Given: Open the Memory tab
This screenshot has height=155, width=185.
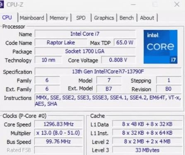Looking at the screenshot, I should (59, 18).
